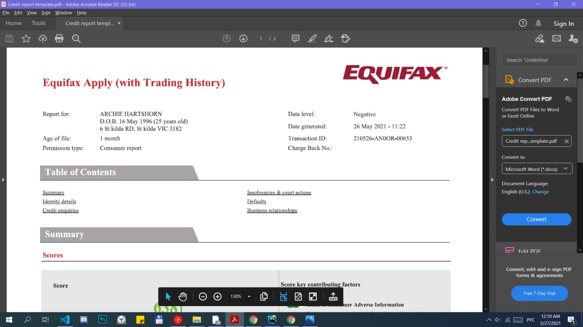The width and height of the screenshot is (583, 327).
Task: Click the blue Convert button
Action: [x=537, y=219]
